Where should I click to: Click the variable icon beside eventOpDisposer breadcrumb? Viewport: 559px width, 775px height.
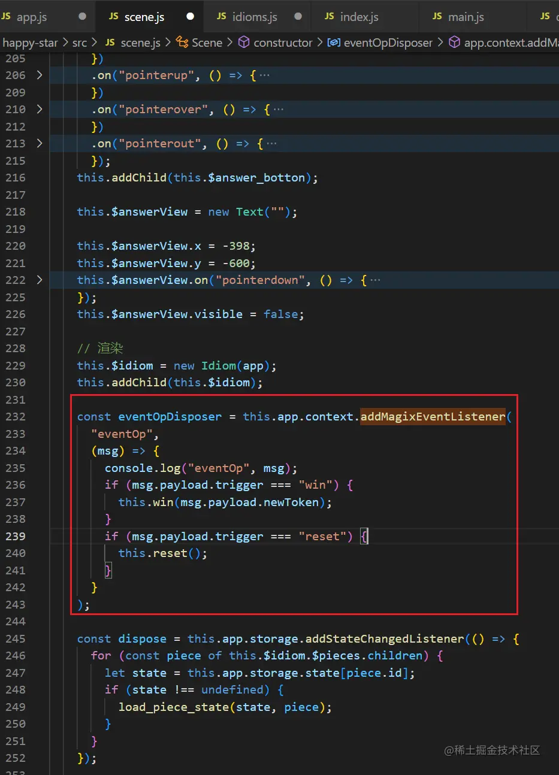[x=334, y=43]
